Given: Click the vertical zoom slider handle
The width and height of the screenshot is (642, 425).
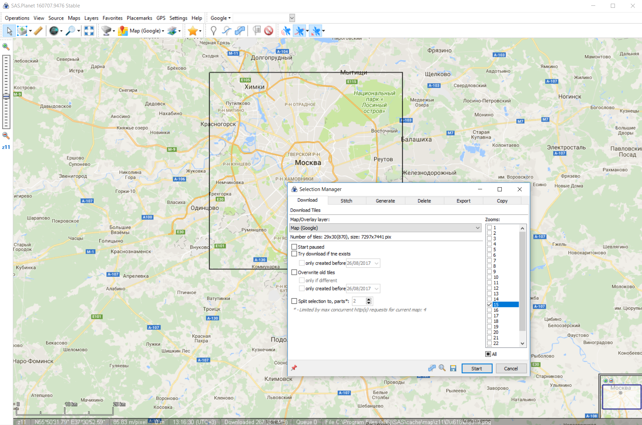Looking at the screenshot, I should tap(6, 97).
